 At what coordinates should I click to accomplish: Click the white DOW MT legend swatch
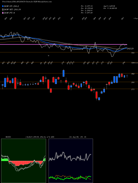[x=3, y=10]
